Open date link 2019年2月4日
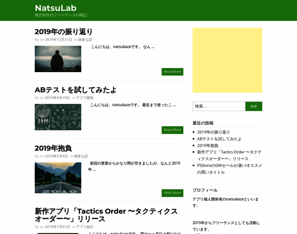297x234 pixels. point(56,156)
